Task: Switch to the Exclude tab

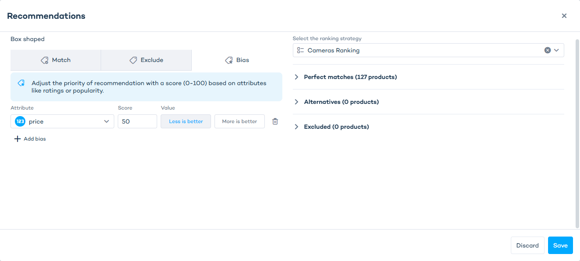Action: click(x=146, y=60)
